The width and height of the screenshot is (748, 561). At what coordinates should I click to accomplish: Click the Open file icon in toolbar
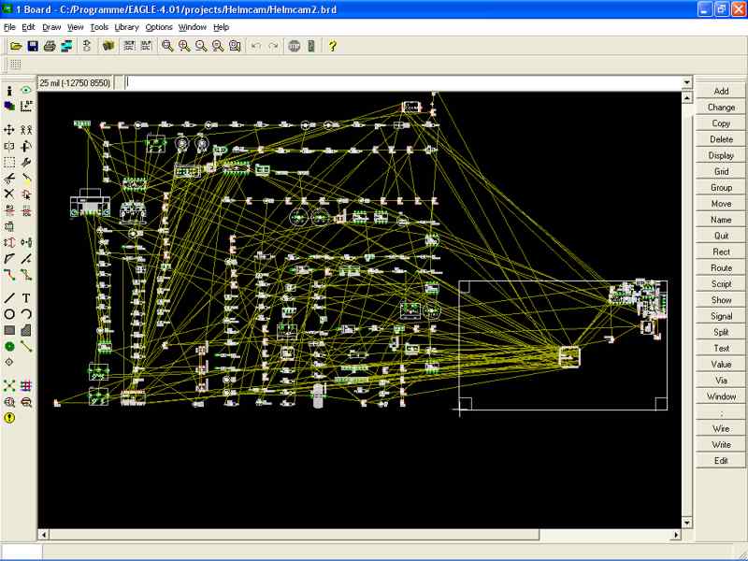tap(16, 46)
